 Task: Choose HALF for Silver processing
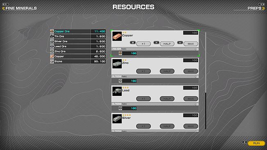pos(167,126)
